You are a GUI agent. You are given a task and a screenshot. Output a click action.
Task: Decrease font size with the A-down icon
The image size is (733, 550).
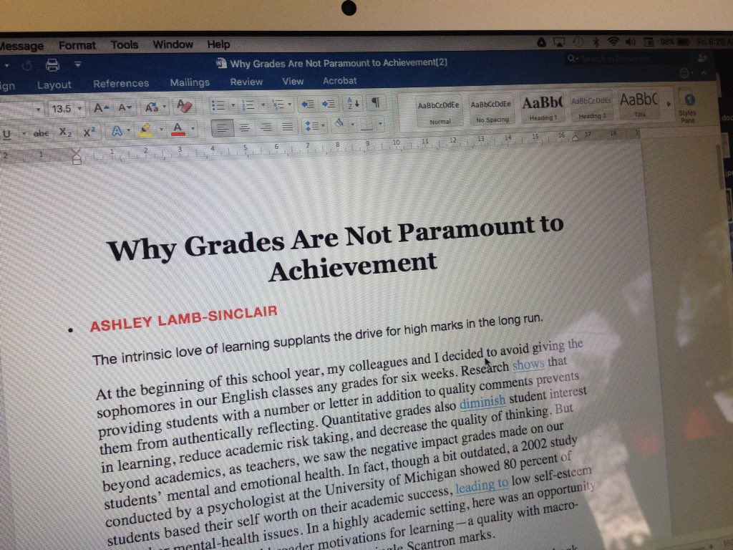pos(125,108)
